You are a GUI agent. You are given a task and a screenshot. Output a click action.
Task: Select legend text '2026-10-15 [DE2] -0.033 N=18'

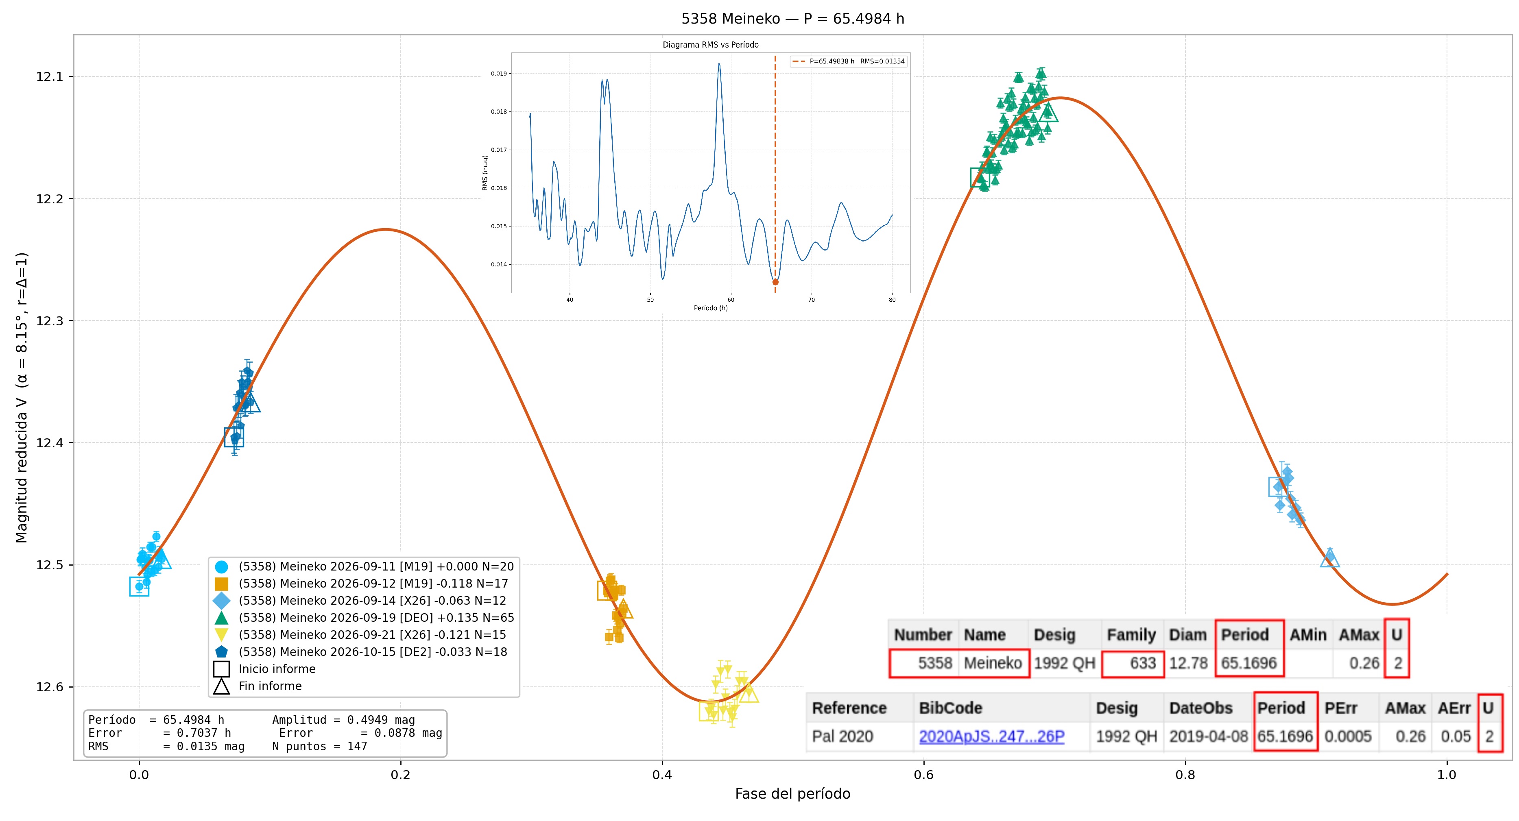click(419, 652)
